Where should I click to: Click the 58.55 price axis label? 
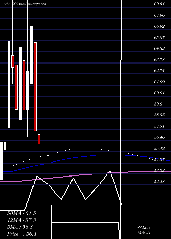[159, 115]
